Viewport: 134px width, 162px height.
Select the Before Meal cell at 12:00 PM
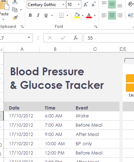coord(95,153)
